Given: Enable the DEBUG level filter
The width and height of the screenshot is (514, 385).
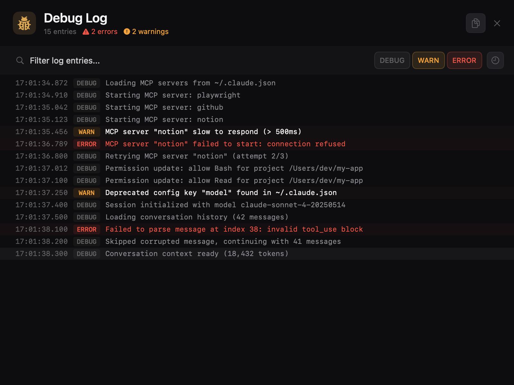Looking at the screenshot, I should click(x=392, y=60).
